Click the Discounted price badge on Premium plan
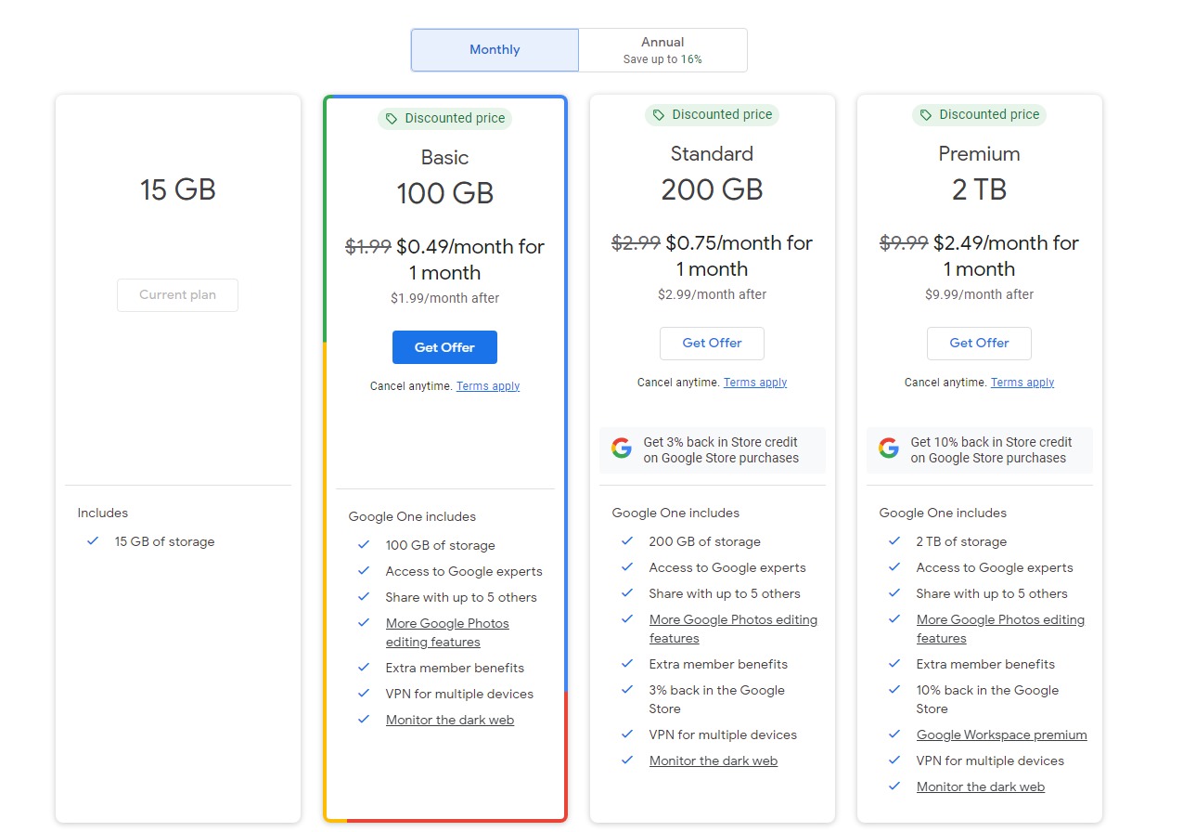 click(x=979, y=115)
